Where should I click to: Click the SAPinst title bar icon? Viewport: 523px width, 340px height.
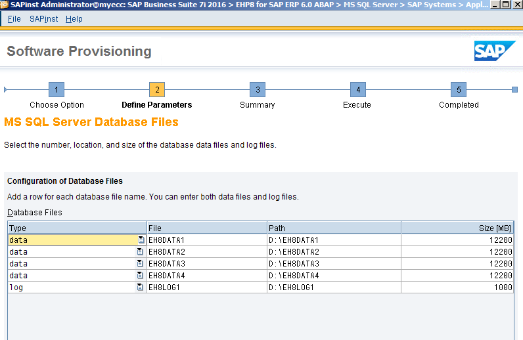(x=5, y=5)
